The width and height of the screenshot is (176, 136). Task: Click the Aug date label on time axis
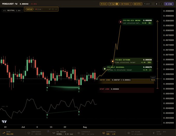[85, 127]
